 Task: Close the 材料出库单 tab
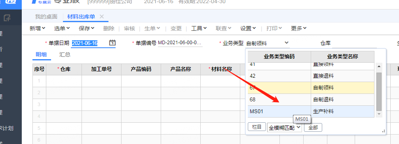click(101, 17)
